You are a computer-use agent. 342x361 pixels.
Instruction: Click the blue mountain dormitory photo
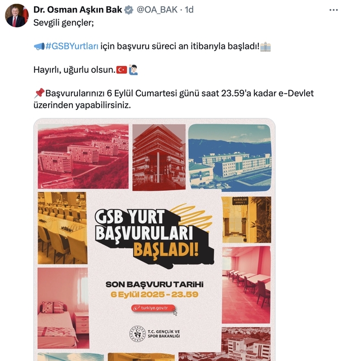point(230,158)
